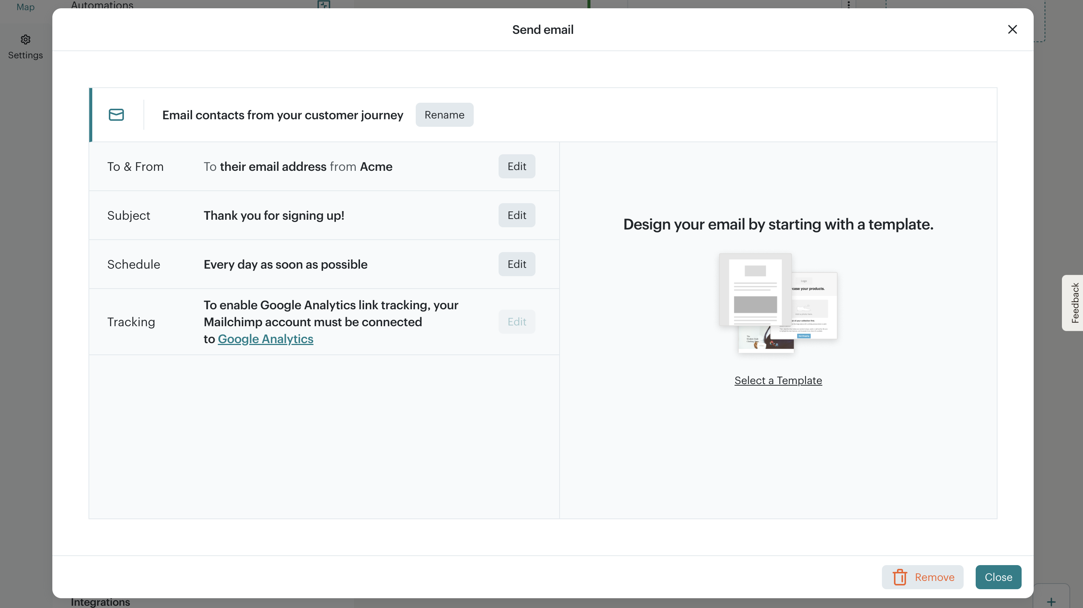Click the Automations heading

click(102, 5)
